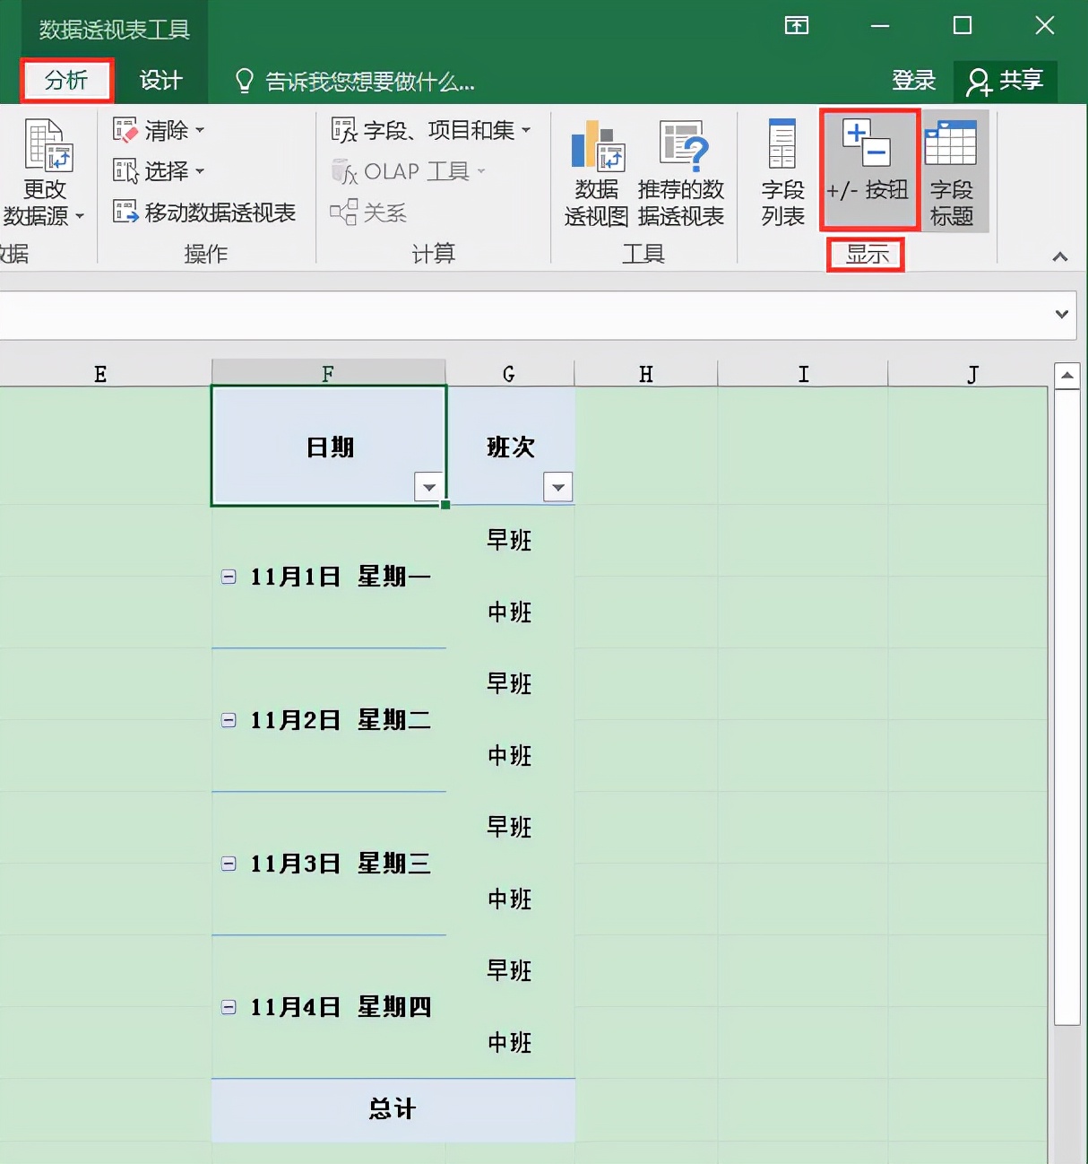Click the 共享 share button
This screenshot has width=1088, height=1164.
pyautogui.click(x=1006, y=81)
